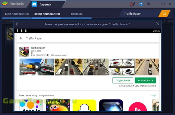The image size is (175, 115).
Task: Click the Play Store Traffic Racer search box
Action: coord(87,38)
